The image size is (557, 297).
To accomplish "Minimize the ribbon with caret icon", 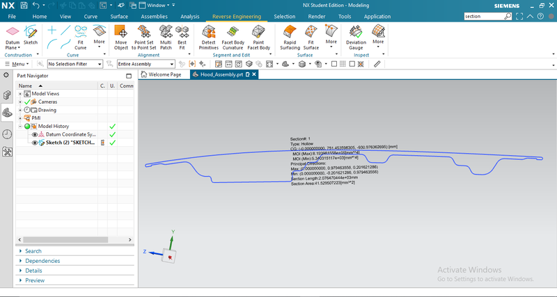I will [x=530, y=16].
